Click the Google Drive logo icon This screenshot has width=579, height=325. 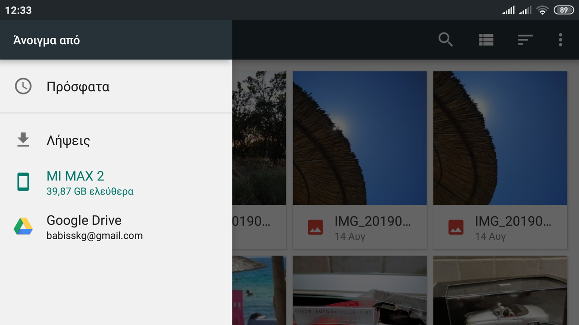[23, 226]
